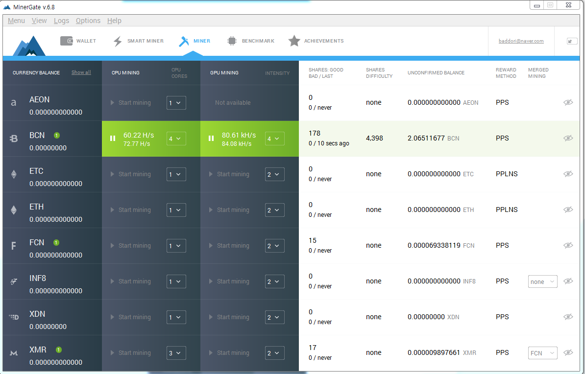The height and width of the screenshot is (374, 585).
Task: Click the MinerGate mountain logo
Action: coord(29,46)
